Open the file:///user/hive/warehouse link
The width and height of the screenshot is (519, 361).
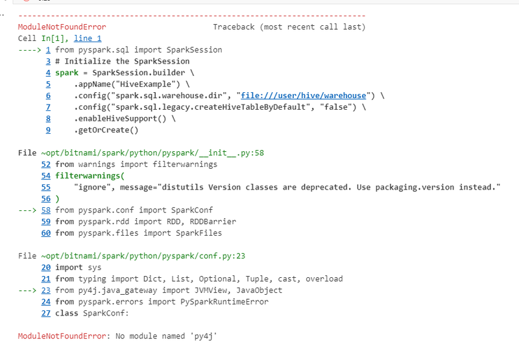(303, 95)
